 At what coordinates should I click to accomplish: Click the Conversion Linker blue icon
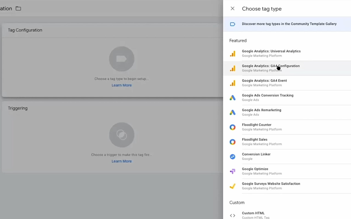click(x=233, y=157)
